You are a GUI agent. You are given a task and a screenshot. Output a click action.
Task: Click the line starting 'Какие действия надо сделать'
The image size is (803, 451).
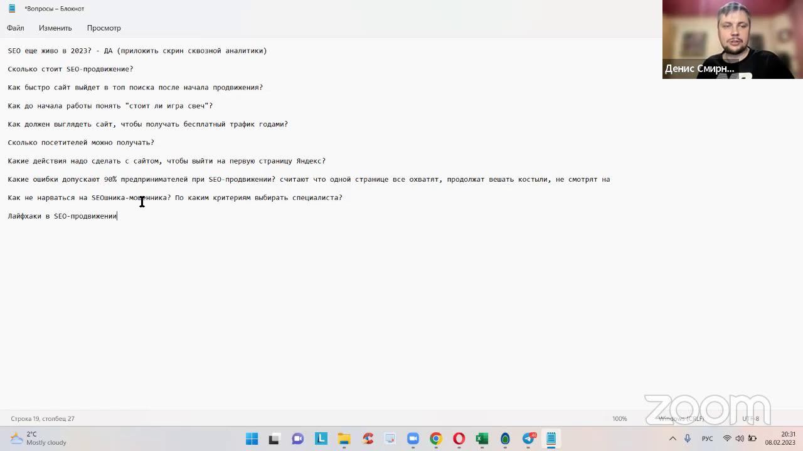pos(166,161)
